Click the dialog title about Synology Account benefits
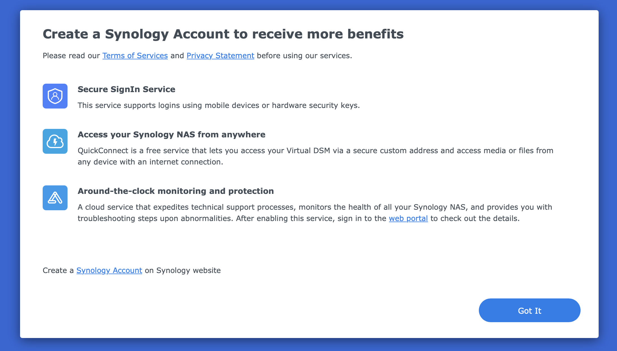617x351 pixels. pyautogui.click(x=223, y=34)
